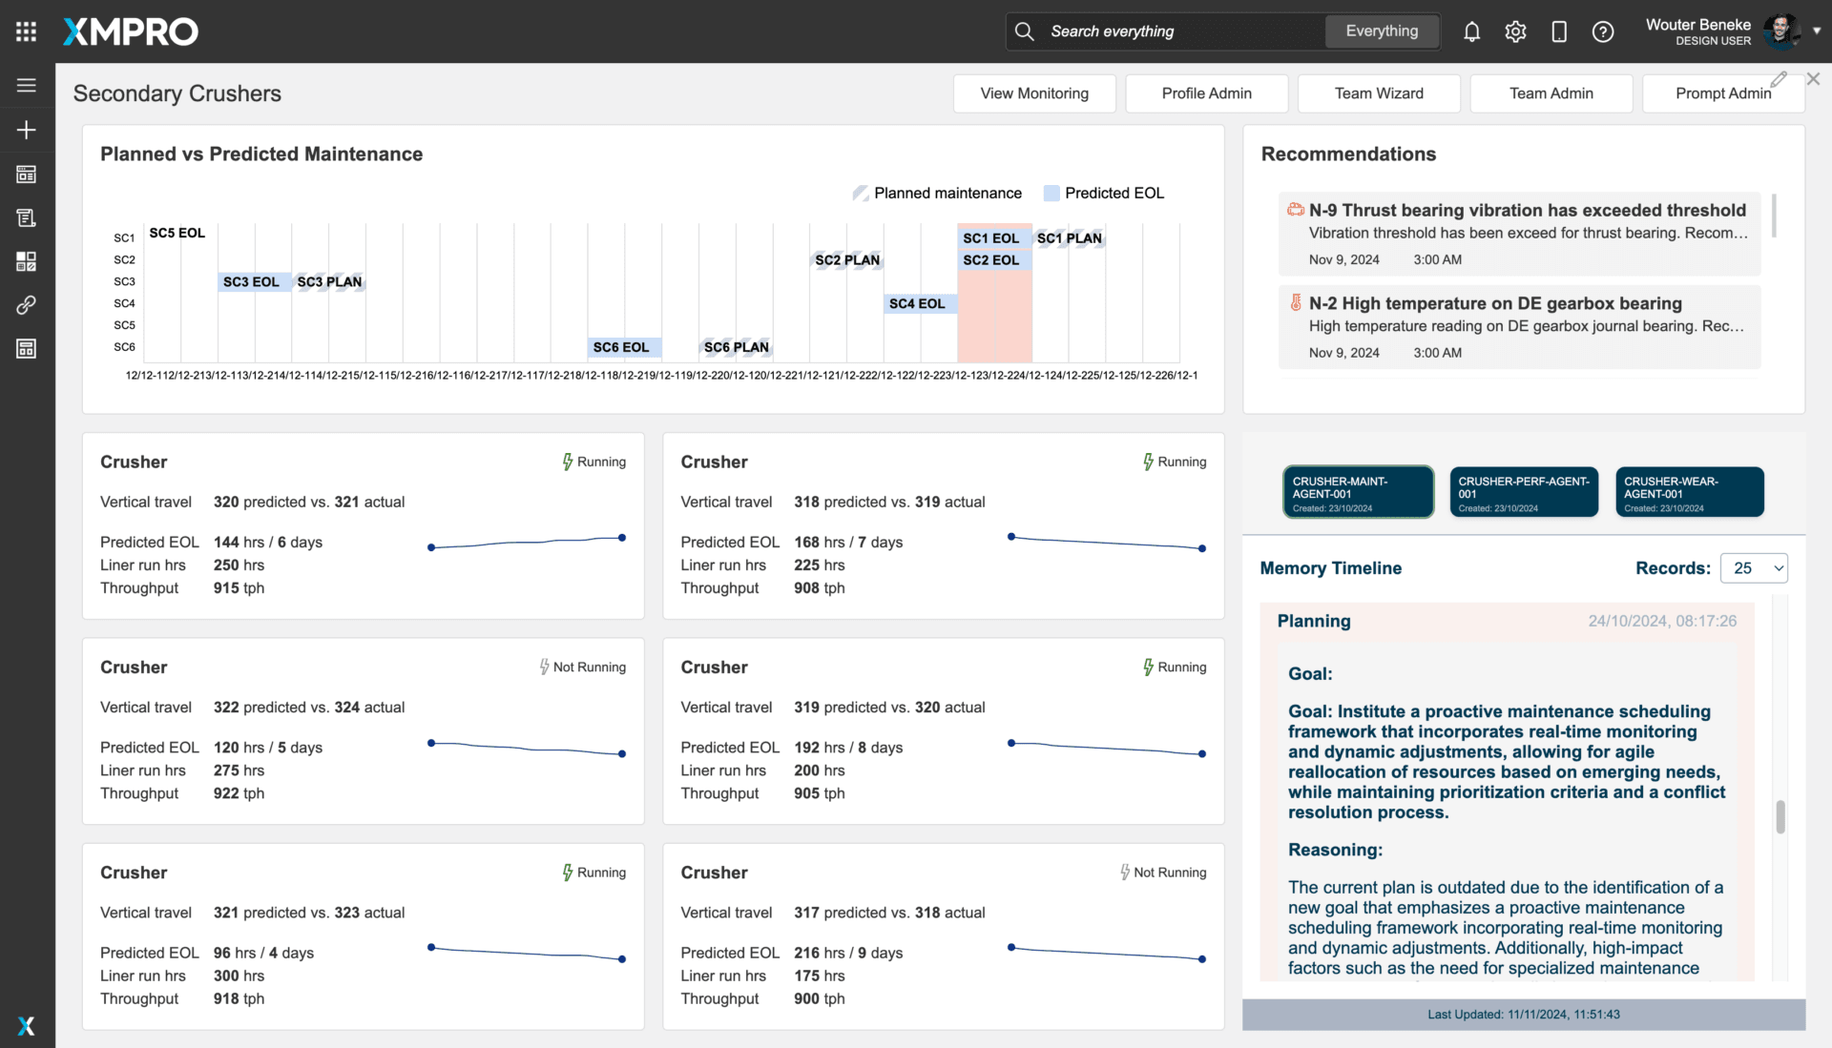Image resolution: width=1832 pixels, height=1048 pixels.
Task: Open the help question mark icon
Action: click(x=1603, y=31)
